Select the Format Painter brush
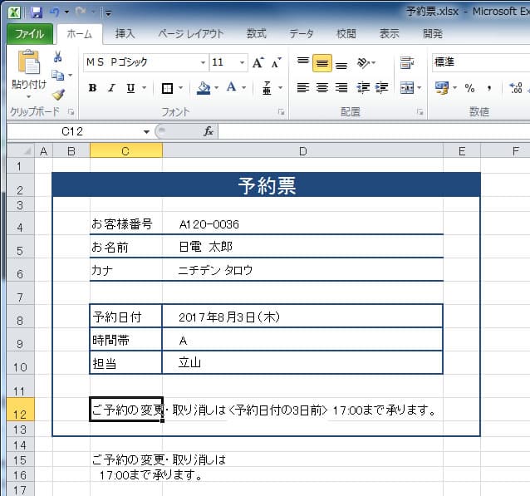Image resolution: width=530 pixels, height=496 pixels. pyautogui.click(x=58, y=95)
